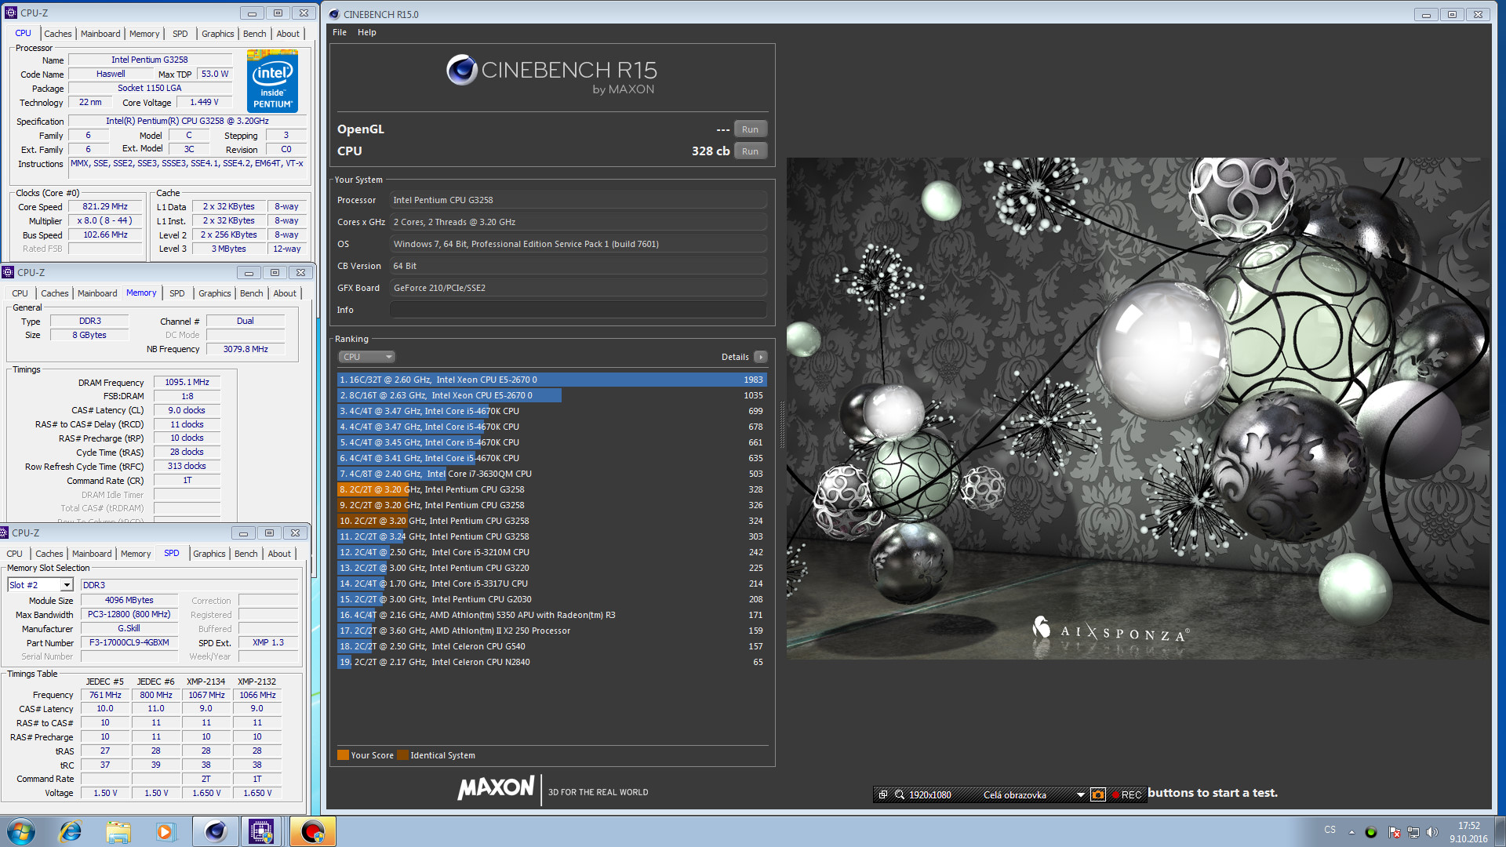This screenshot has height=847, width=1506.
Task: Open Memory tab in bottom CPU-Z window
Action: tap(136, 554)
